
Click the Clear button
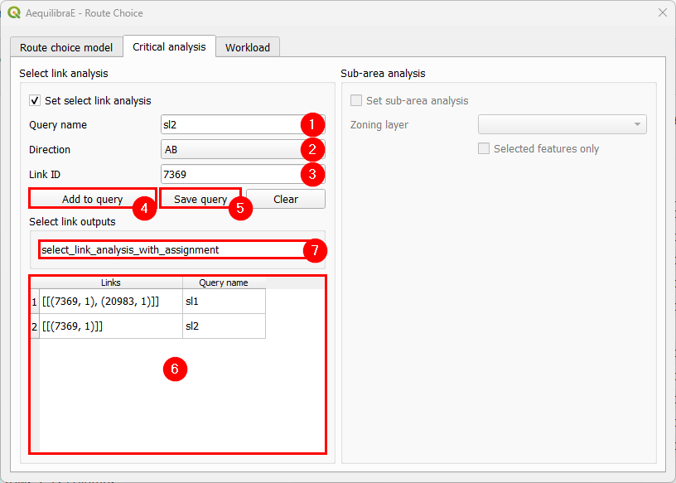pos(285,199)
